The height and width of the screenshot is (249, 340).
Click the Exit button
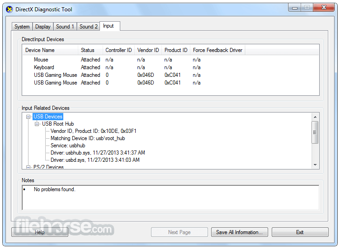[300, 232]
